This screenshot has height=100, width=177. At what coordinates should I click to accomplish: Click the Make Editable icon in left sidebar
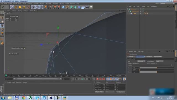[x=2, y=12]
